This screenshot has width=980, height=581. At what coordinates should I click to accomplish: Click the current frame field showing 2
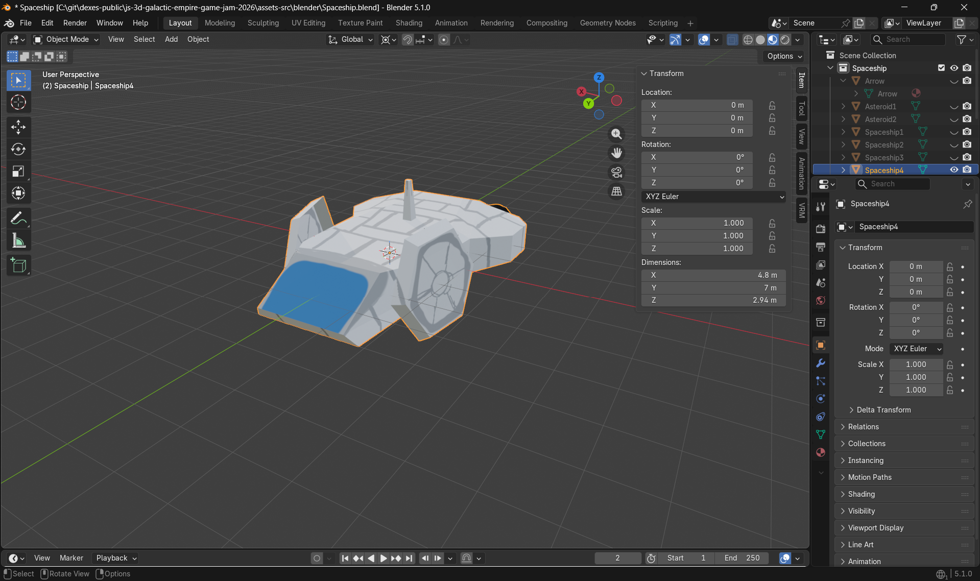(x=617, y=558)
